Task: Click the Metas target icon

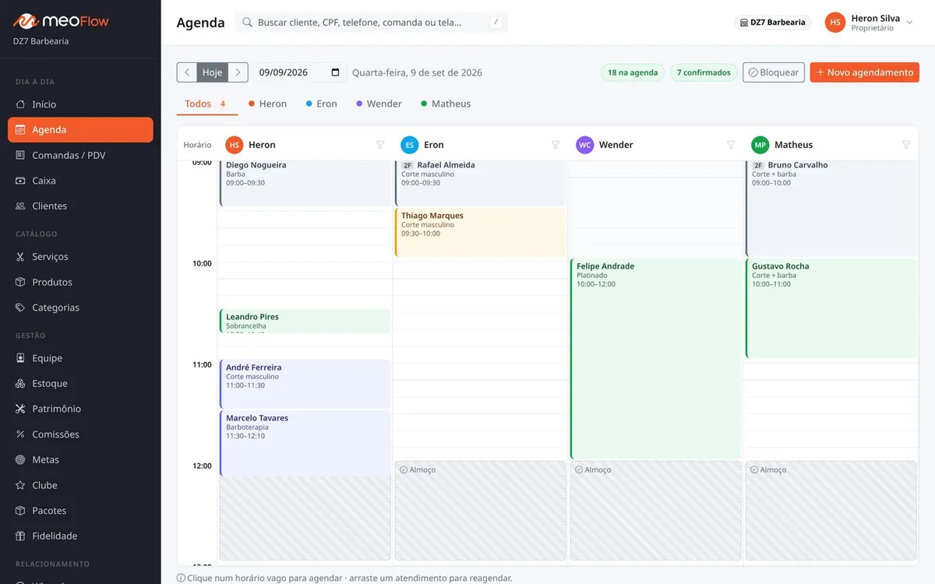Action: coord(21,460)
